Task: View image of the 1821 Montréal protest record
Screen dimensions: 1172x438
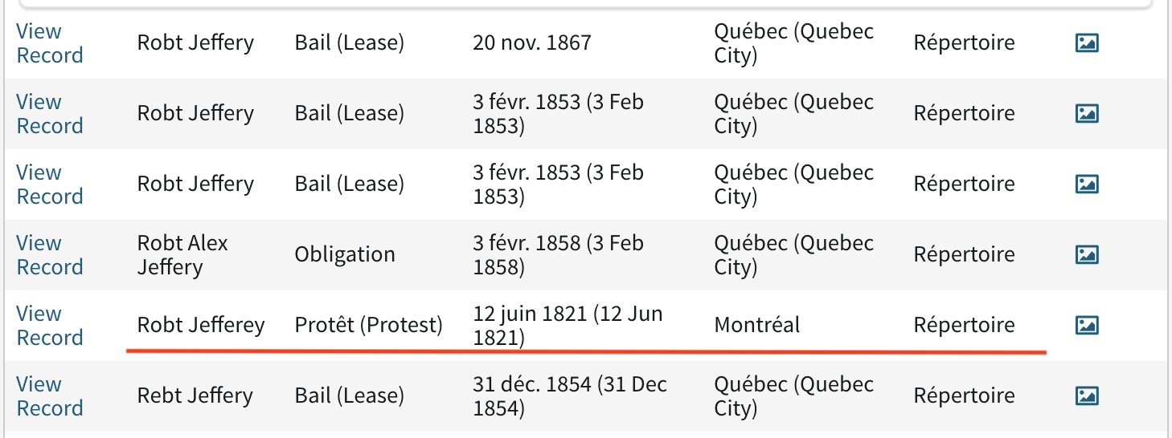Action: coord(1087,326)
